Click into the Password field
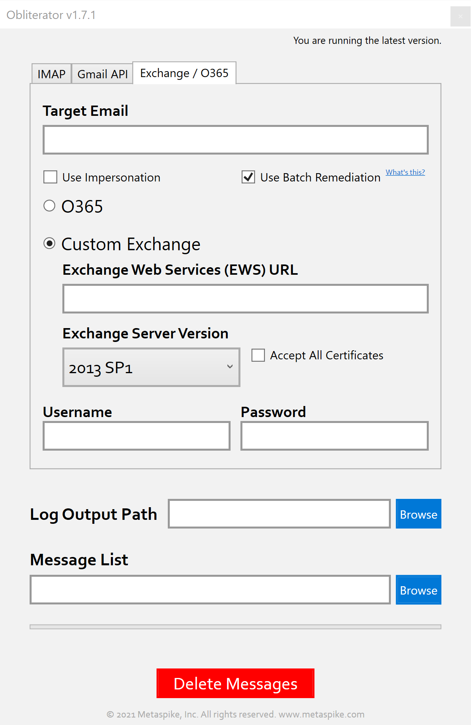The image size is (471, 725). [334, 436]
